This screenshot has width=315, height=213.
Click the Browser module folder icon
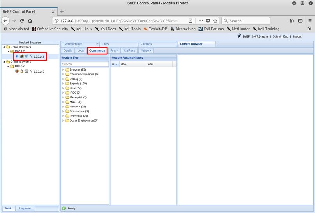(x=67, y=70)
